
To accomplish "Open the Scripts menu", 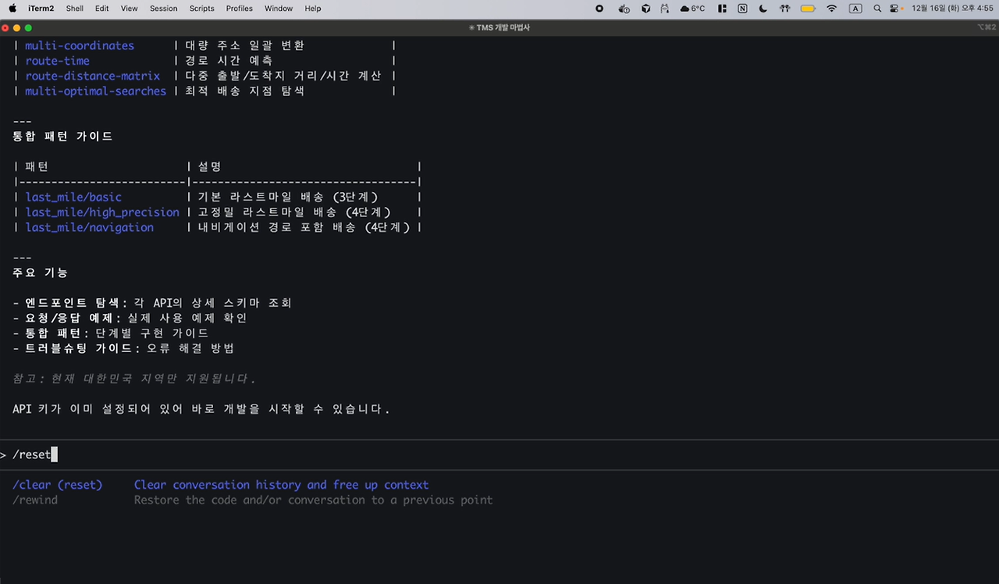I will (x=202, y=9).
